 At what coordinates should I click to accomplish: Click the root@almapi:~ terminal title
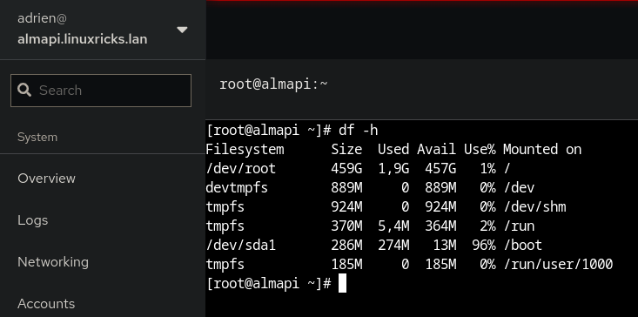(273, 84)
